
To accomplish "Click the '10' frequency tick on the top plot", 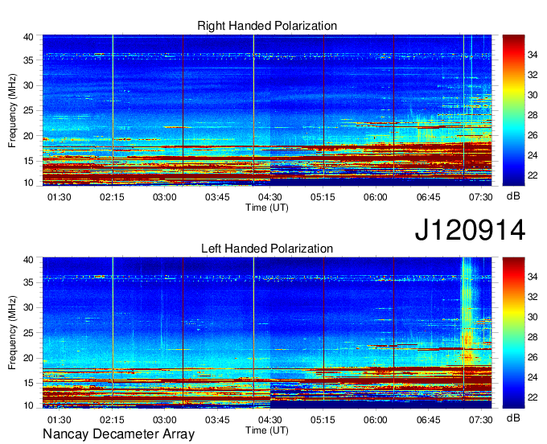I will pos(28,183).
